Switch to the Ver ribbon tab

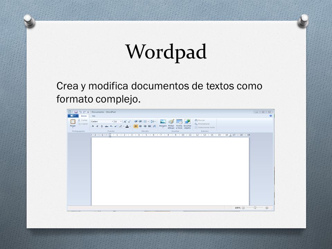click(94, 116)
